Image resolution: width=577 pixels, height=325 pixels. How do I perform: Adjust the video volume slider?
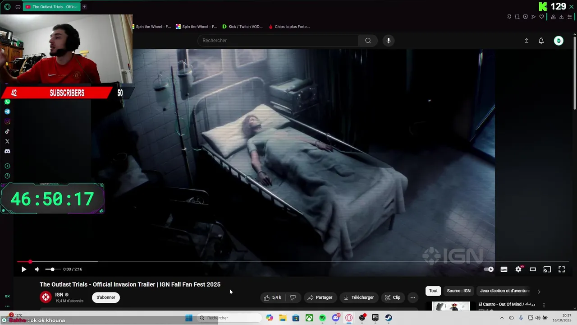click(52, 269)
